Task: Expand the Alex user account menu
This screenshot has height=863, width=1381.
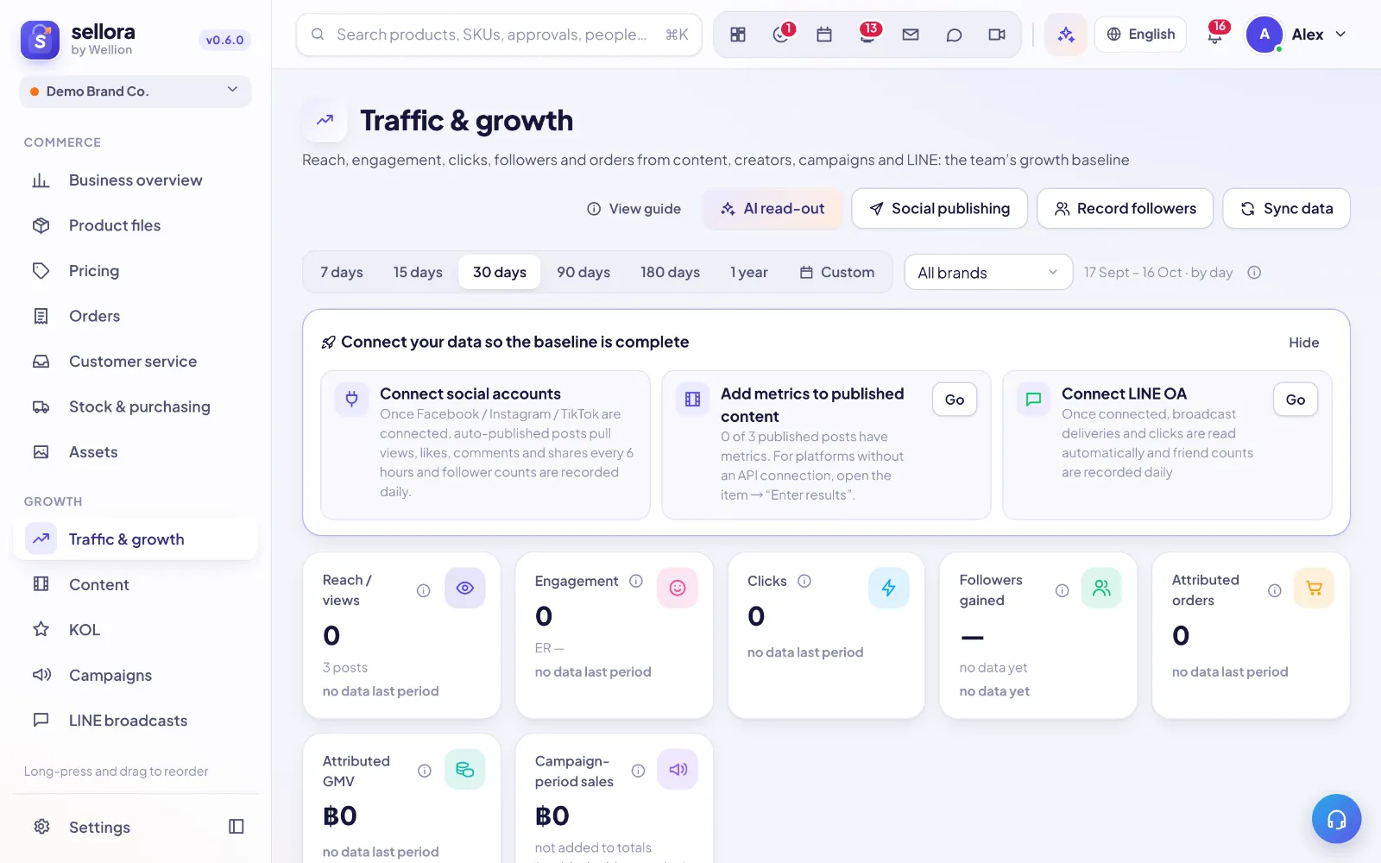Action: pyautogui.click(x=1296, y=35)
